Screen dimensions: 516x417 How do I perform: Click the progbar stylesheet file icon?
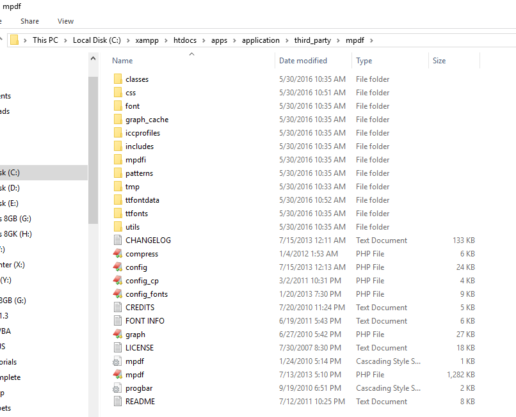tap(117, 388)
